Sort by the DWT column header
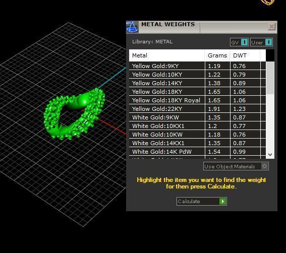This screenshot has width=286, height=253. click(245, 55)
